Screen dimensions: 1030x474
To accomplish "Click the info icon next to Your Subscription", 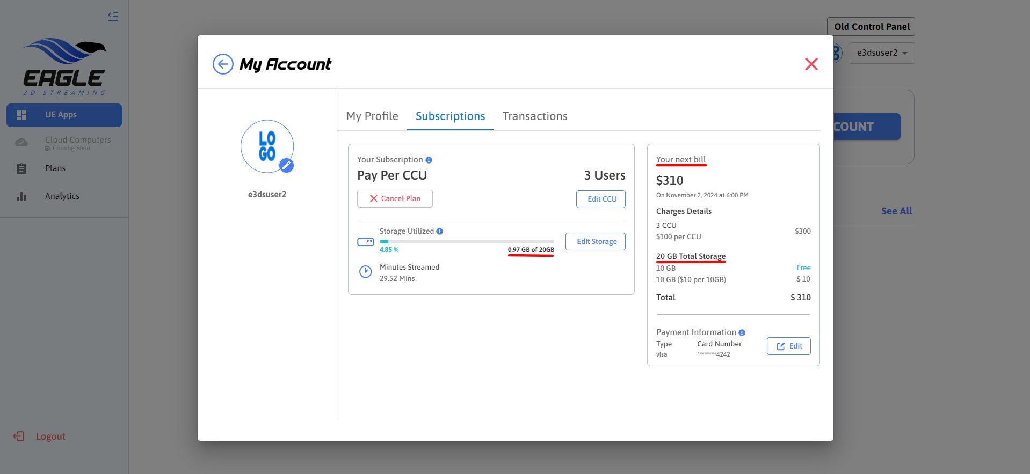I will pos(429,160).
